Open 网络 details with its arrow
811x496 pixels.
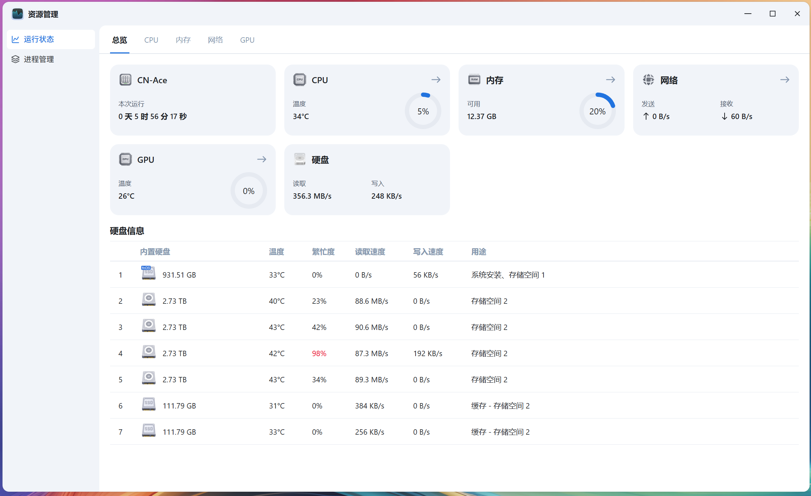[x=785, y=80]
